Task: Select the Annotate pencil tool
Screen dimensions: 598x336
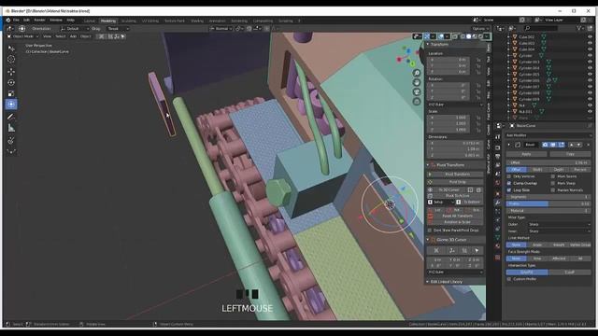Action: [x=11, y=117]
